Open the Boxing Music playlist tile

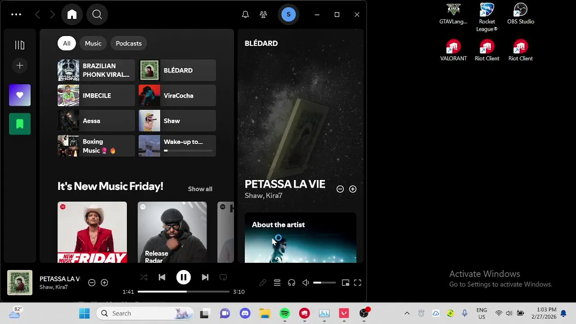[96, 146]
